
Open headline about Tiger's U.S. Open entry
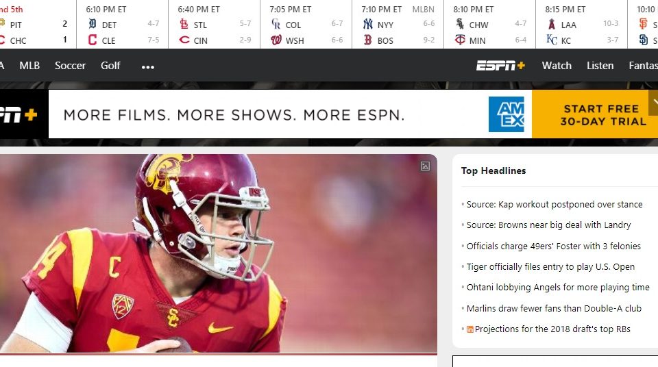click(x=550, y=267)
